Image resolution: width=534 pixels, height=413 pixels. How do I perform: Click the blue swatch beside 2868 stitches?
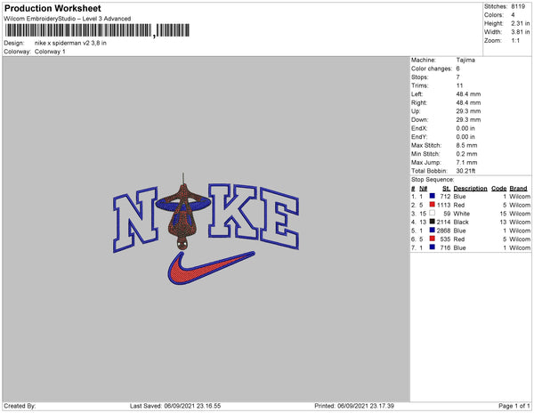433,231
